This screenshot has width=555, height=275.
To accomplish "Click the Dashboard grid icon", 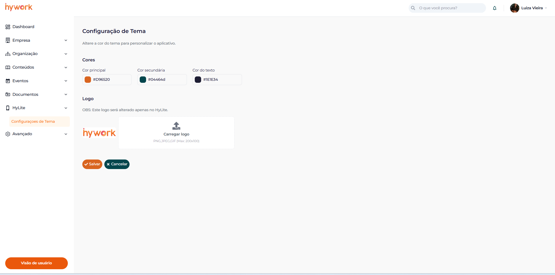I will pyautogui.click(x=8, y=27).
